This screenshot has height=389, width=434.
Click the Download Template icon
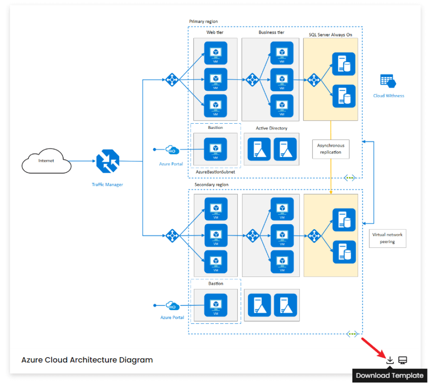pyautogui.click(x=390, y=360)
